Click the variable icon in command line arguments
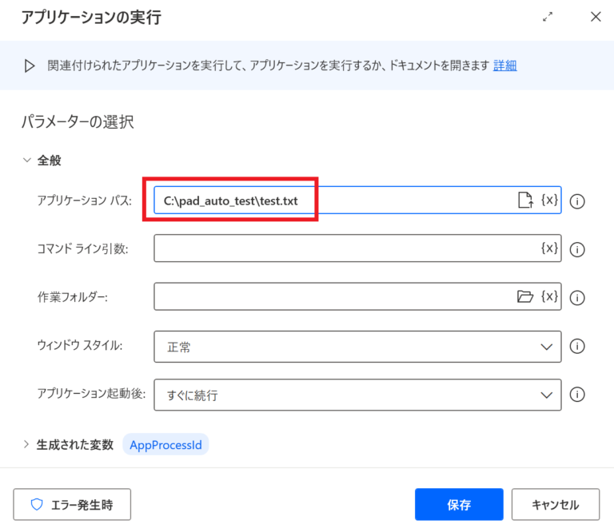 549,248
